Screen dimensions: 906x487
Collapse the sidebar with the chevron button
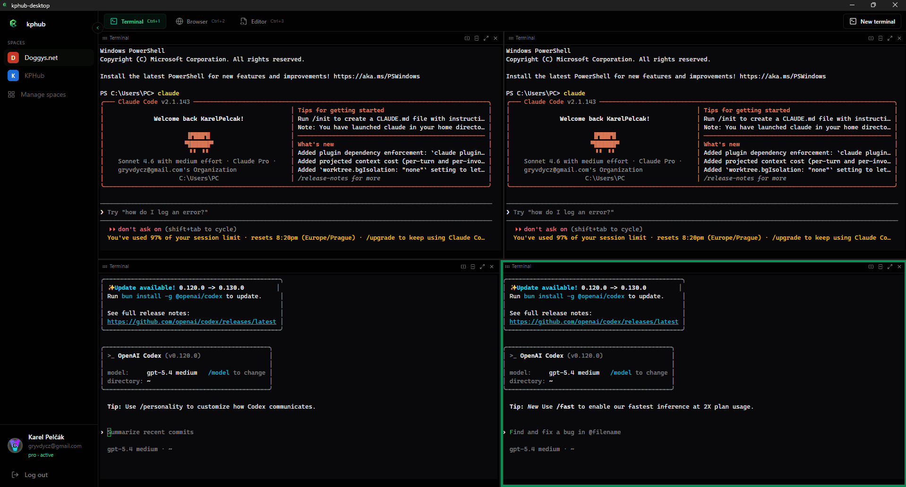click(97, 28)
